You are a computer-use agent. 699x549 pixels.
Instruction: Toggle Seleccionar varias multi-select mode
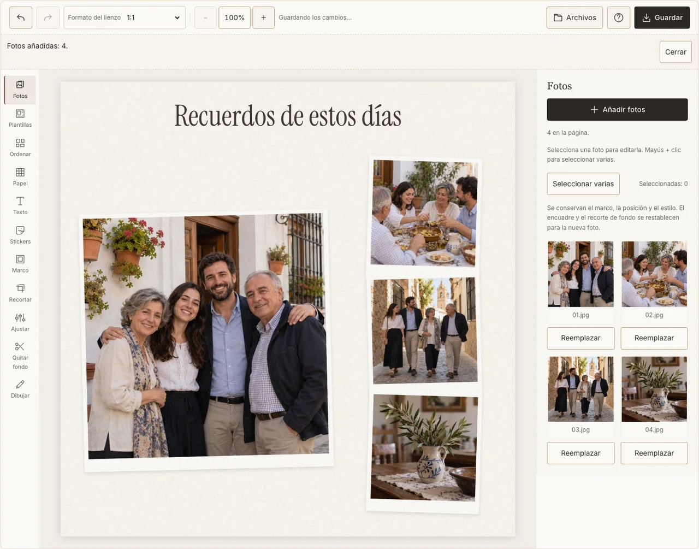click(583, 184)
